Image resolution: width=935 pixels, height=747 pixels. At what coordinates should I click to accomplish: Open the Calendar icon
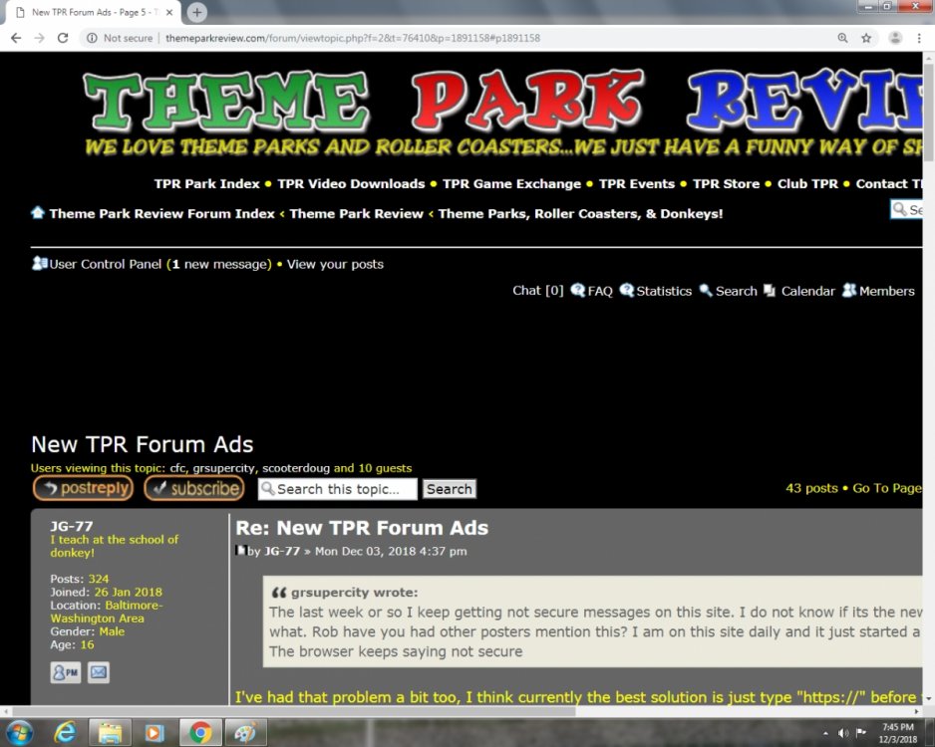(769, 291)
